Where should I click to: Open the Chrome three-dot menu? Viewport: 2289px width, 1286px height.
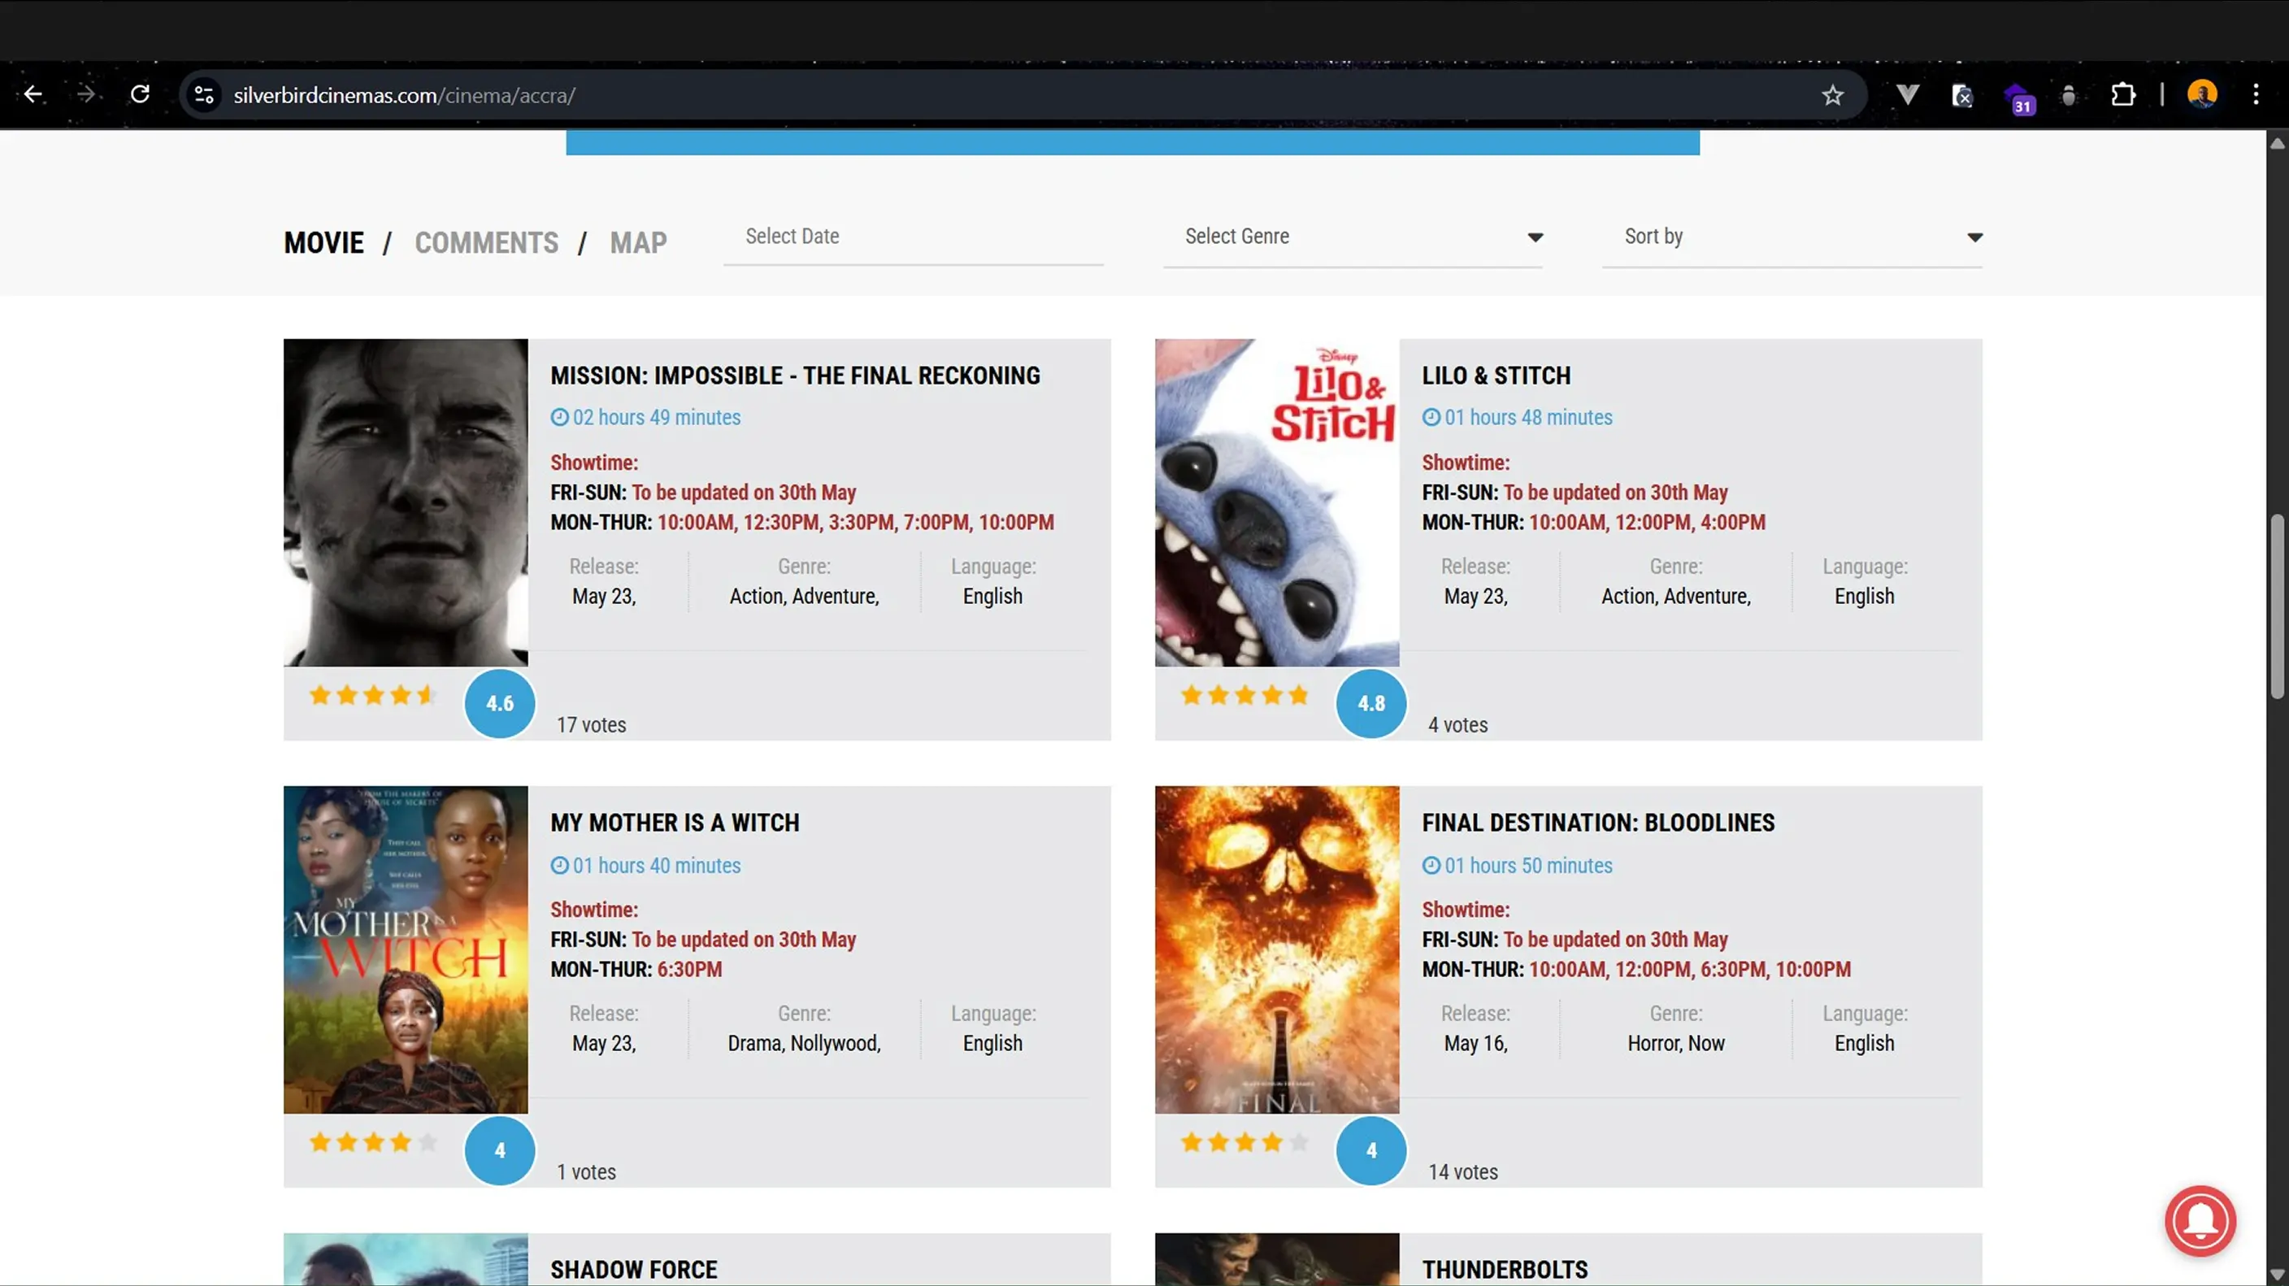[x=2255, y=94]
